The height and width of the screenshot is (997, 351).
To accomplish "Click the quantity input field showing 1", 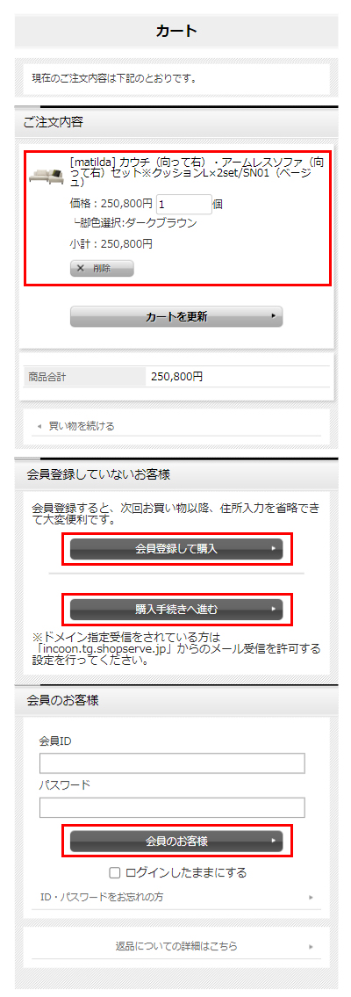I will coord(184,205).
